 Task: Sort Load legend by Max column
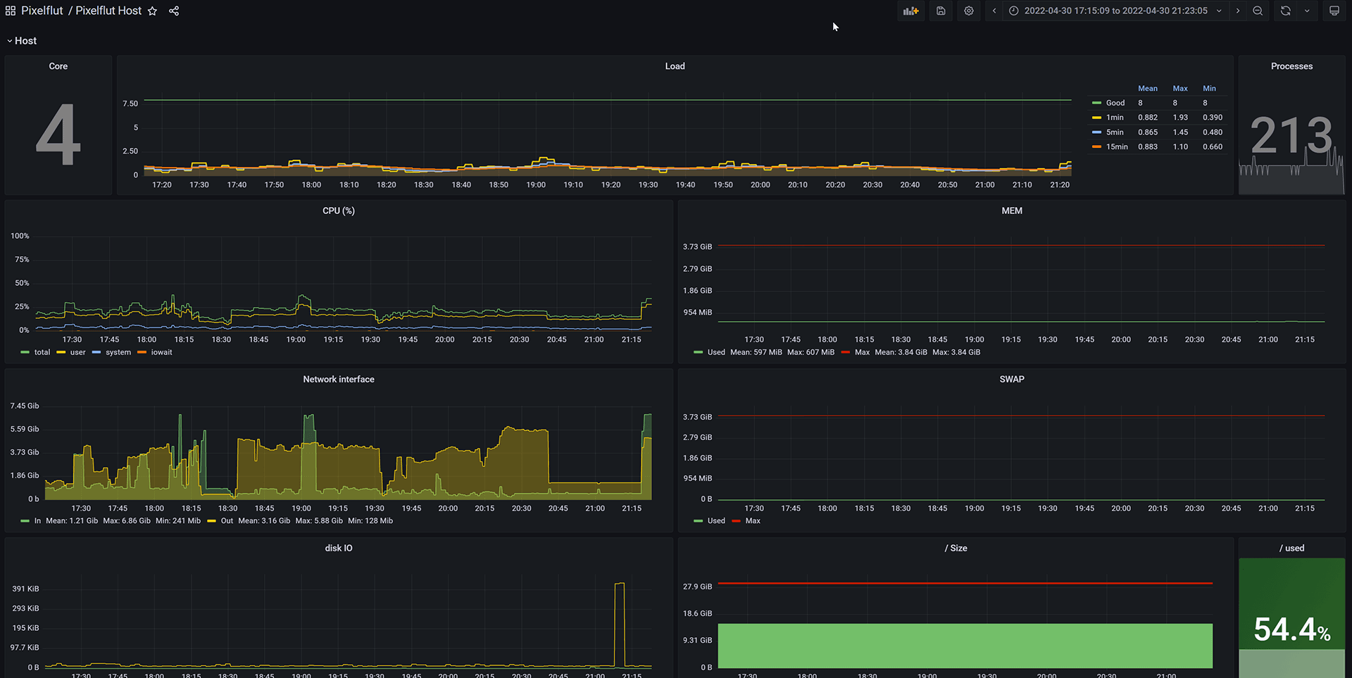pyautogui.click(x=1180, y=88)
